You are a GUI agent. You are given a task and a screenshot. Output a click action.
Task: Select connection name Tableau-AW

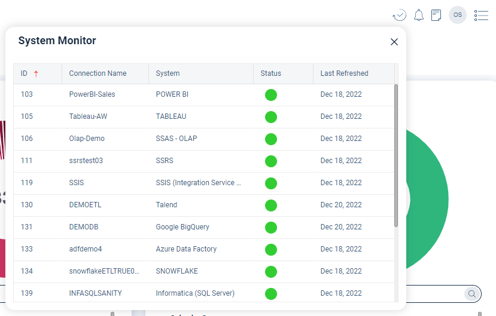pyautogui.click(x=89, y=116)
